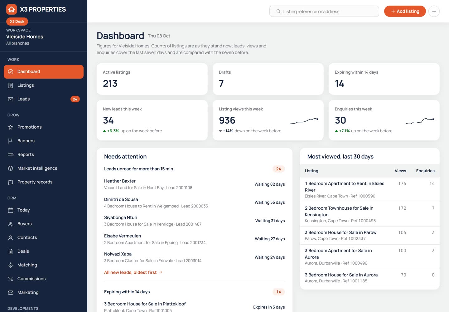
Task: Open Heather Baxter lead row
Action: [195, 184]
